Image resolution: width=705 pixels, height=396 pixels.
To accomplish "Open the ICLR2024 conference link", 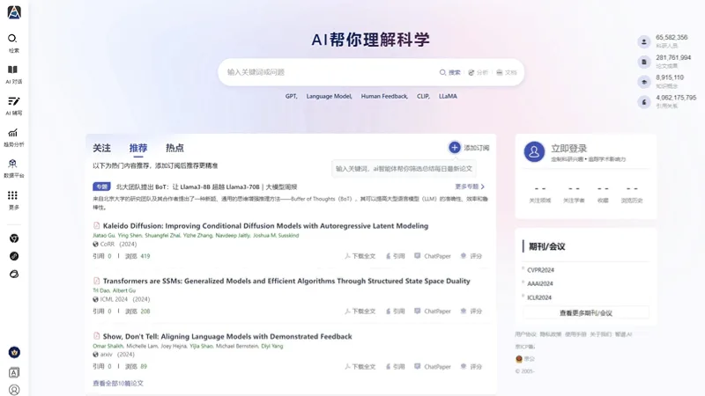I will click(539, 297).
